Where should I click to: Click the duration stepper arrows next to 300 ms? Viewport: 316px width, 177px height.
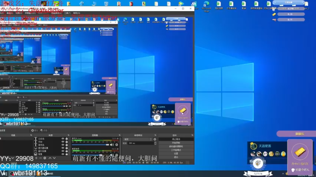click(x=155, y=143)
